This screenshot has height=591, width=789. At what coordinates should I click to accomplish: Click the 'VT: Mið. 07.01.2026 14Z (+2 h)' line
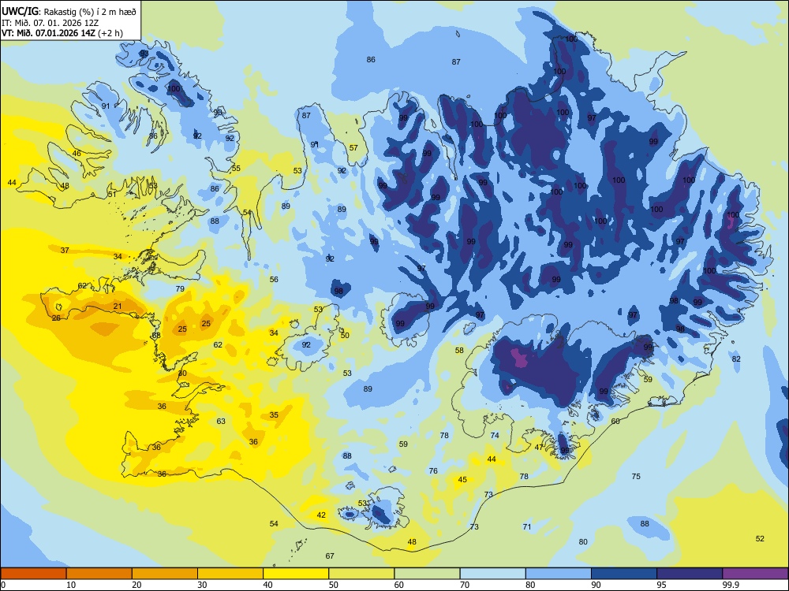click(x=62, y=33)
